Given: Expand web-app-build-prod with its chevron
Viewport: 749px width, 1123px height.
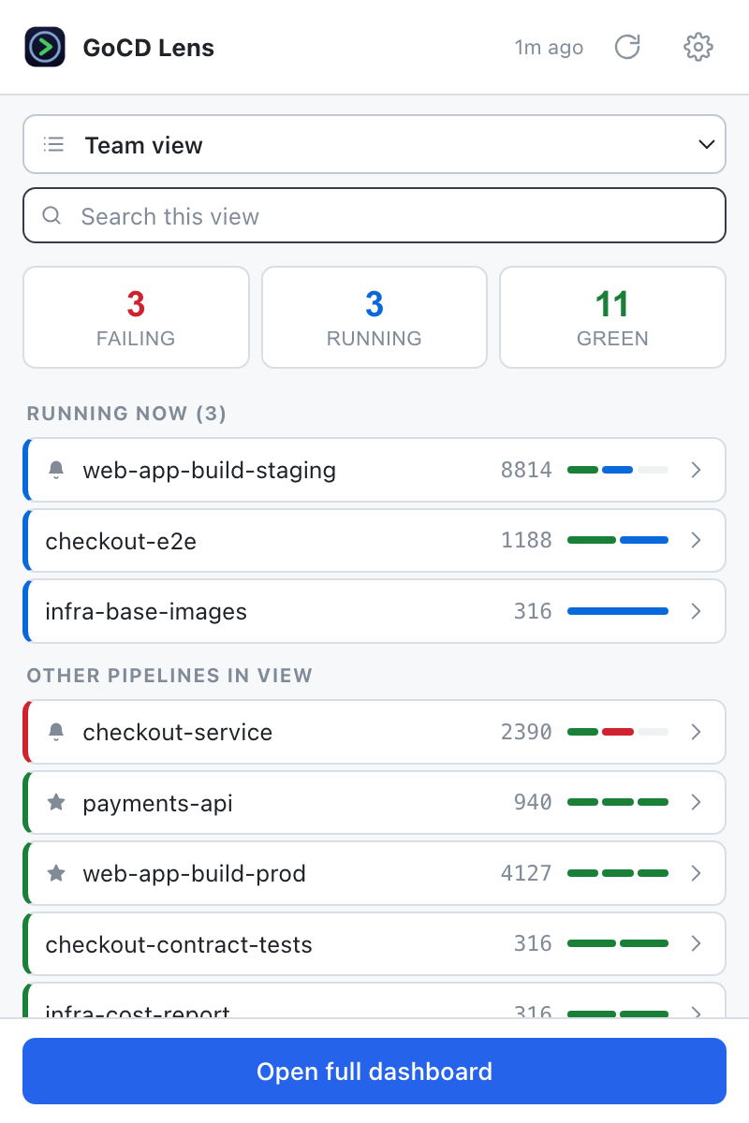Looking at the screenshot, I should (696, 873).
